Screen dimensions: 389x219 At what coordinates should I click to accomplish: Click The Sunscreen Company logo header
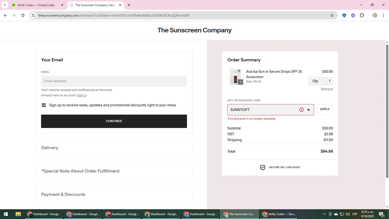pos(195,30)
